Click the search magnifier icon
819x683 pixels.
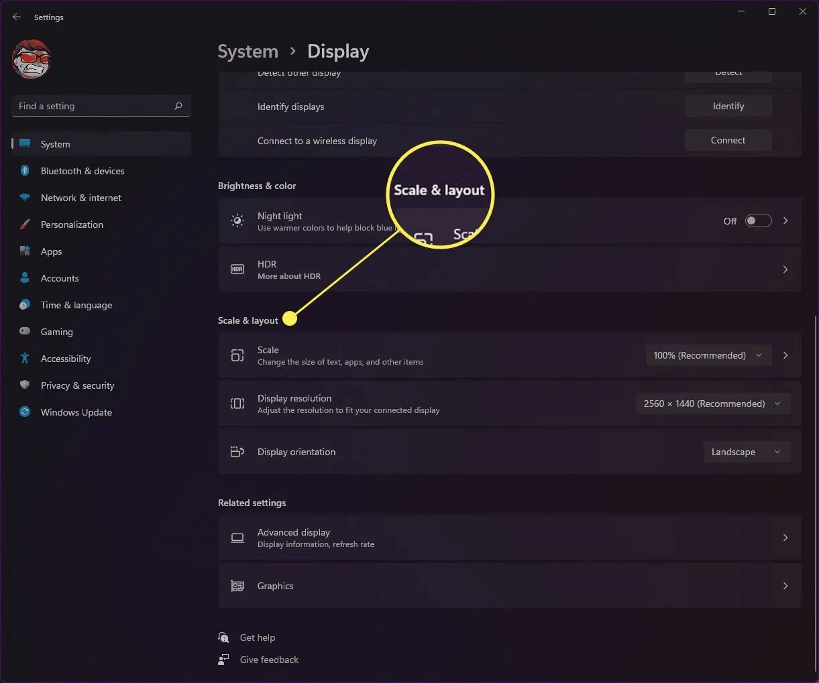pos(178,106)
